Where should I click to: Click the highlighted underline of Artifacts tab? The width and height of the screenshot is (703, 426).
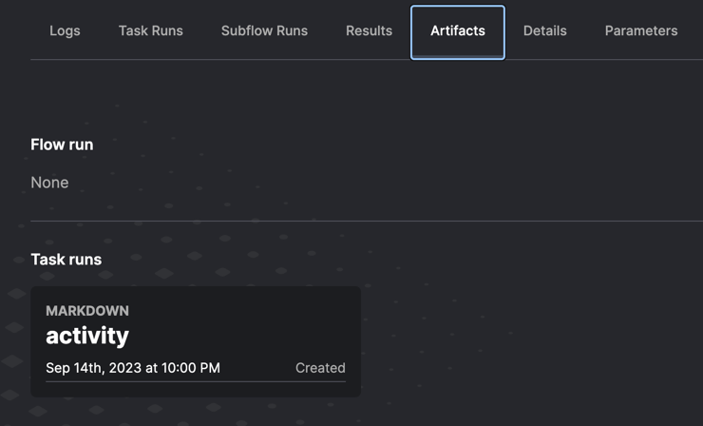(x=458, y=56)
